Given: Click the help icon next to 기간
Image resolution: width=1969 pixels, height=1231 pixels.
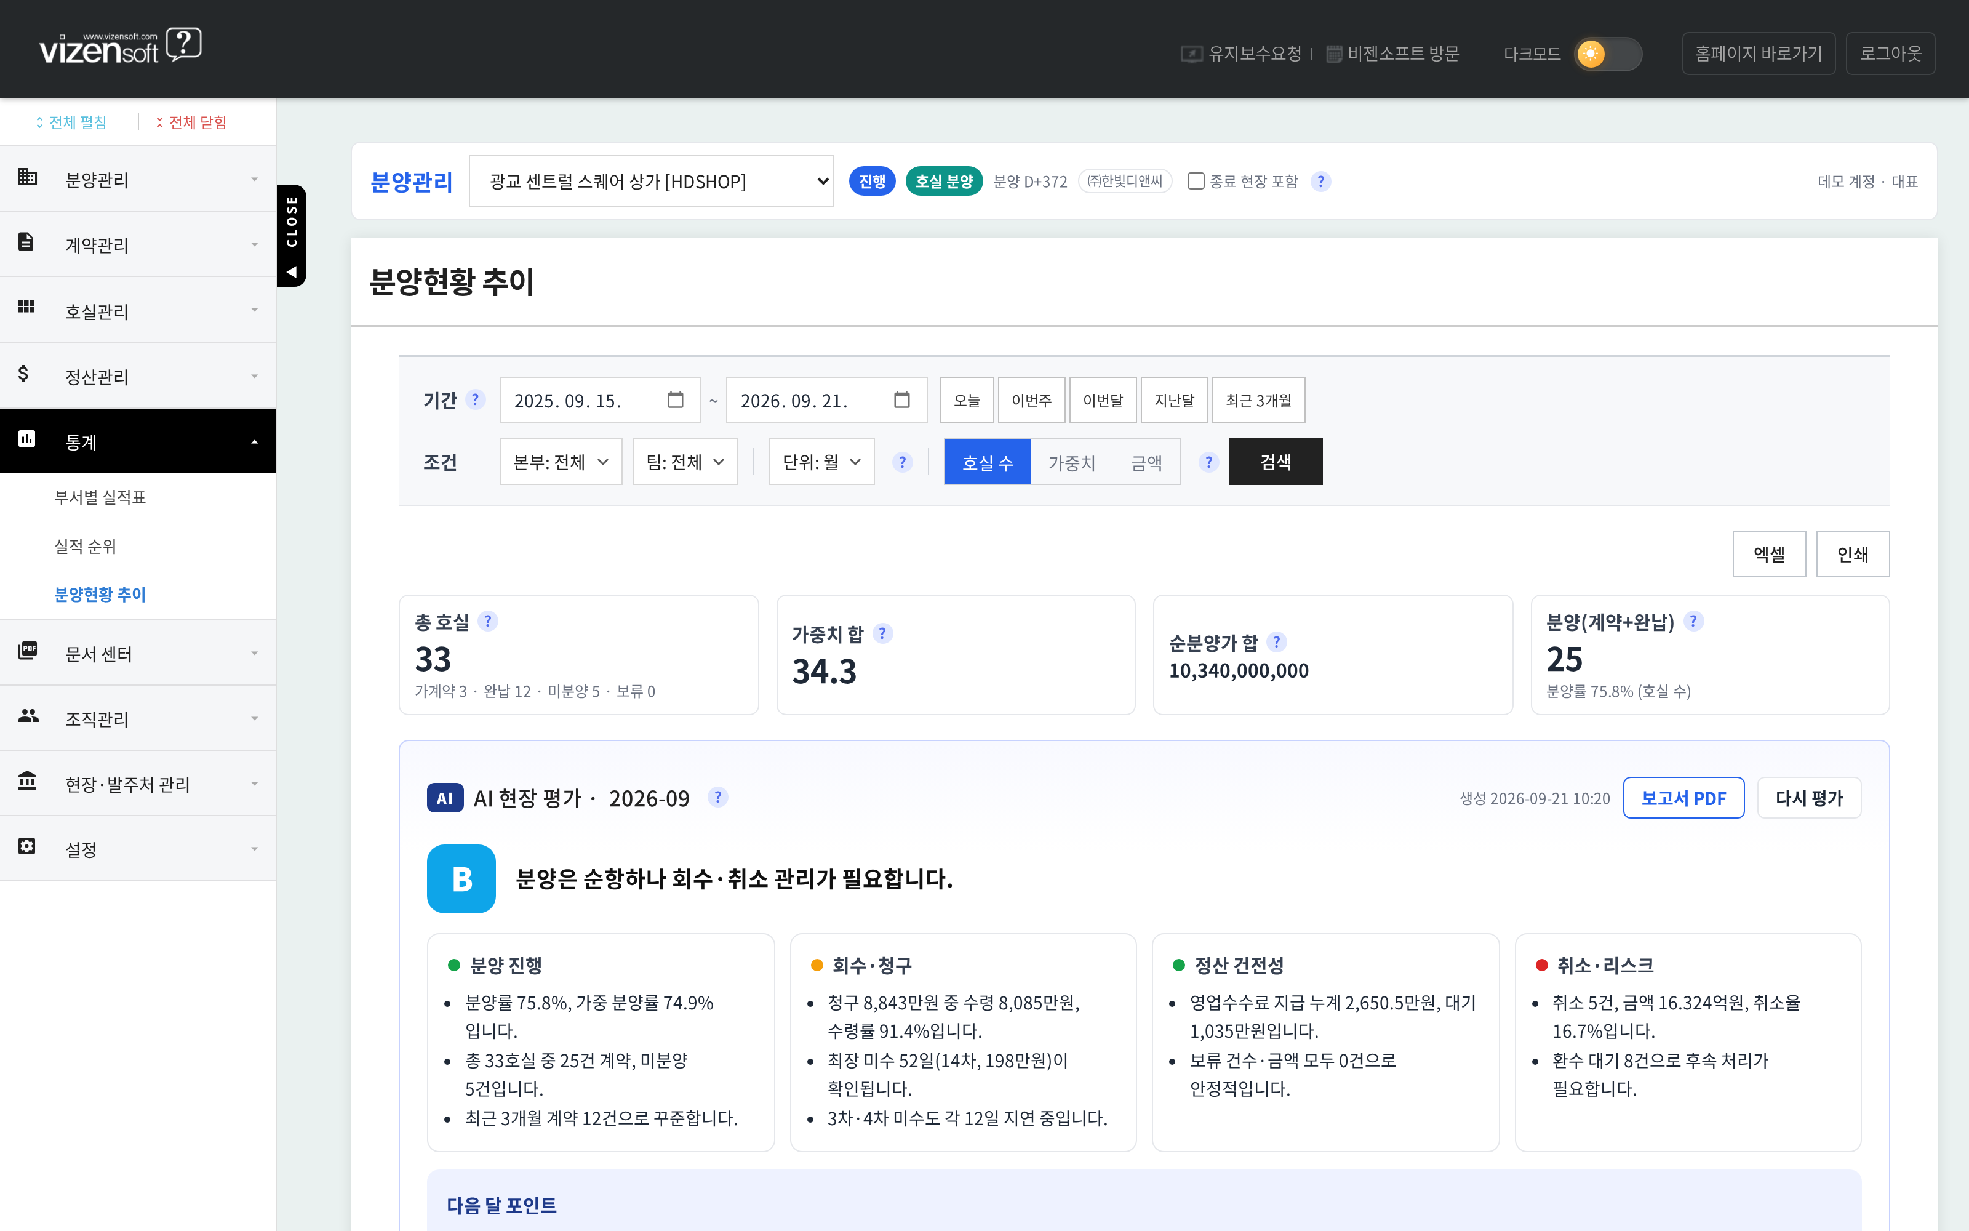Looking at the screenshot, I should (x=475, y=399).
